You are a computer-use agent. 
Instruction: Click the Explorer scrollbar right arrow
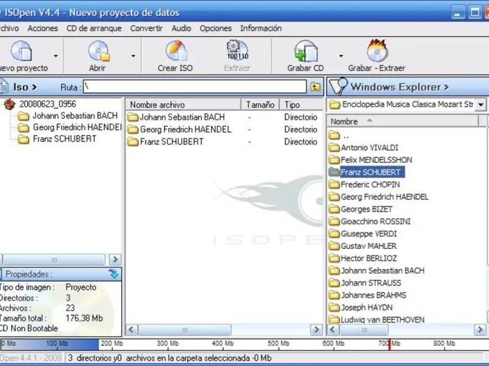tap(480, 329)
